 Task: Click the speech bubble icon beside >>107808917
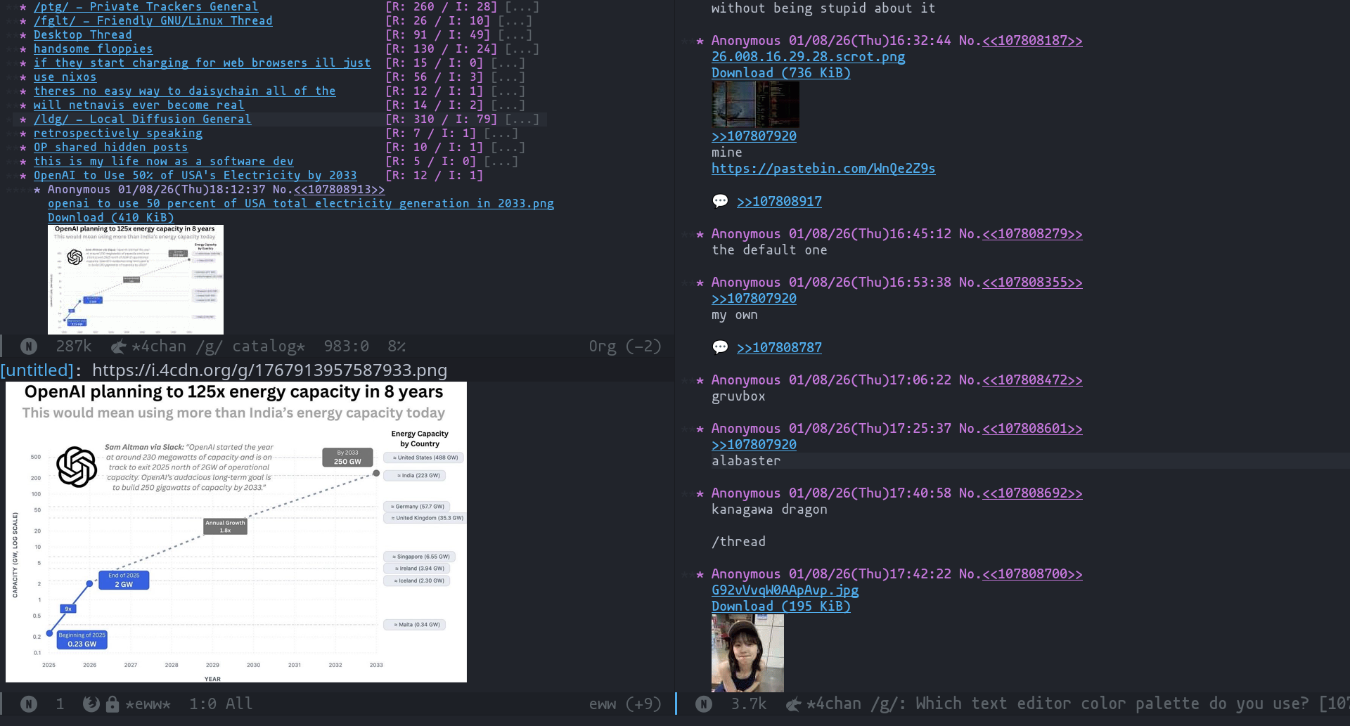(x=720, y=201)
